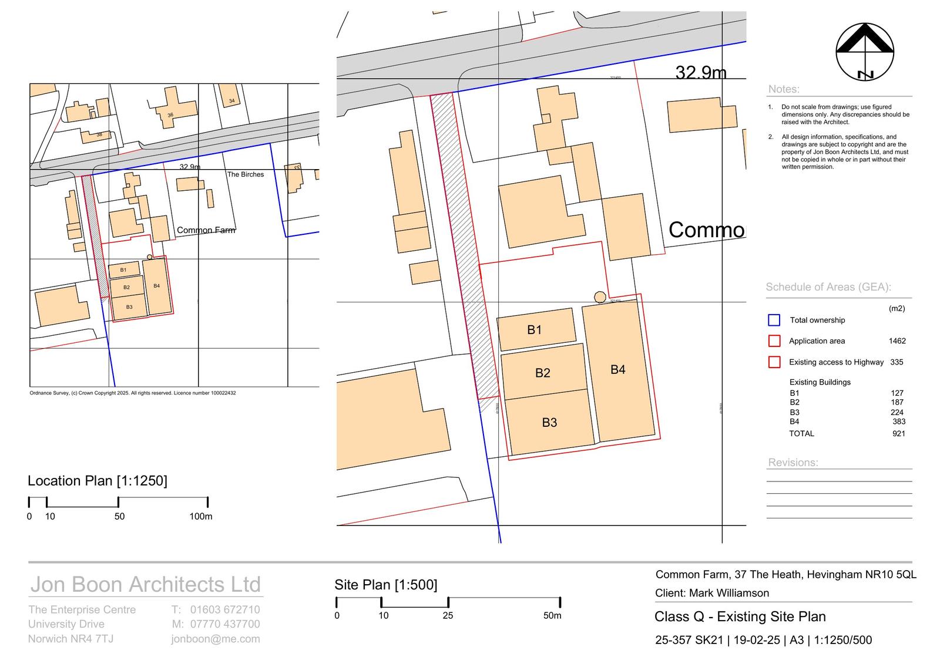Select building B4 on the site plan
940x664 pixels.
point(618,370)
